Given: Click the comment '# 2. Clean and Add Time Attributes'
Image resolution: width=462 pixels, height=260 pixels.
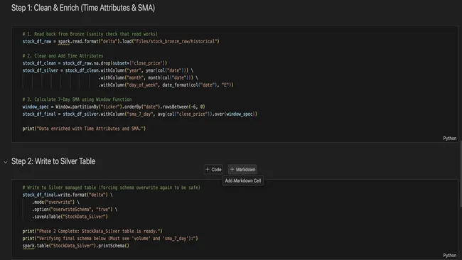Looking at the screenshot, I should pos(63,55).
